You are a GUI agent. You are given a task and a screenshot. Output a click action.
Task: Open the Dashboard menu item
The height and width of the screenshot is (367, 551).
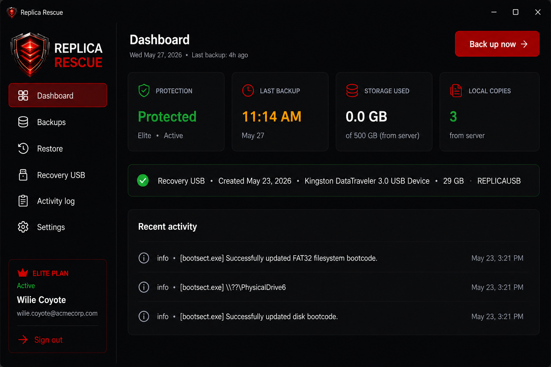[58, 95]
